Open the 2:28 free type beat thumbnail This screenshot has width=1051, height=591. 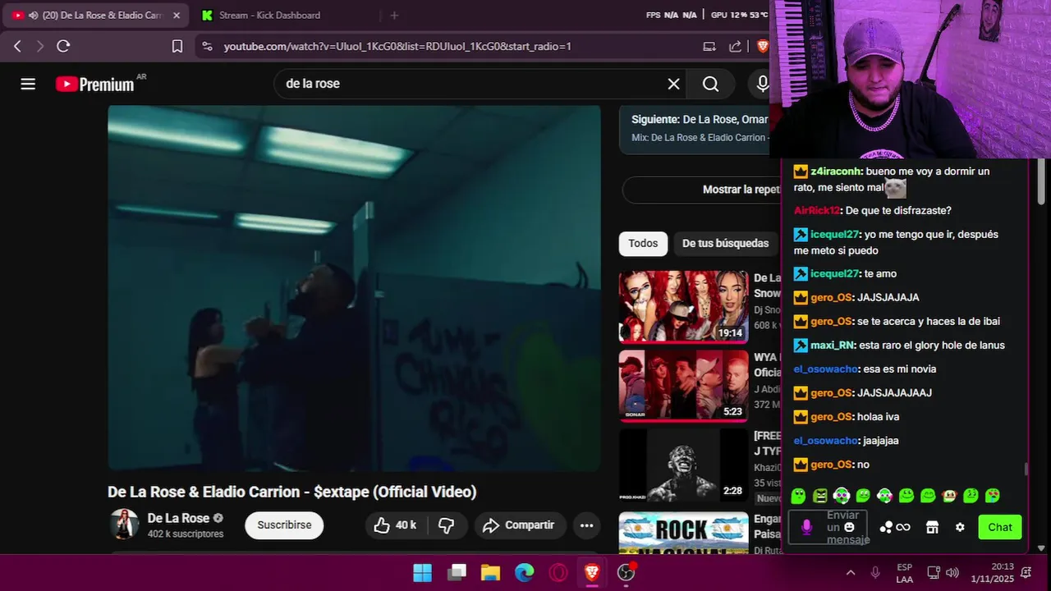pyautogui.click(x=684, y=465)
